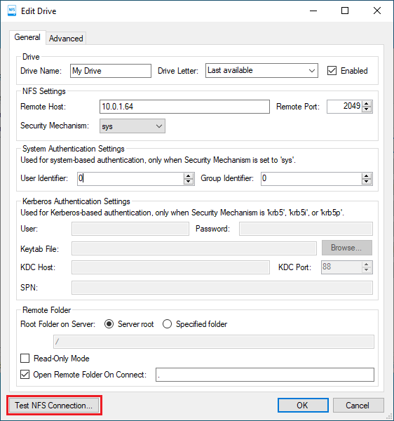Uncheck Open Remote Folder On Connect
394x421 pixels.
coord(25,374)
